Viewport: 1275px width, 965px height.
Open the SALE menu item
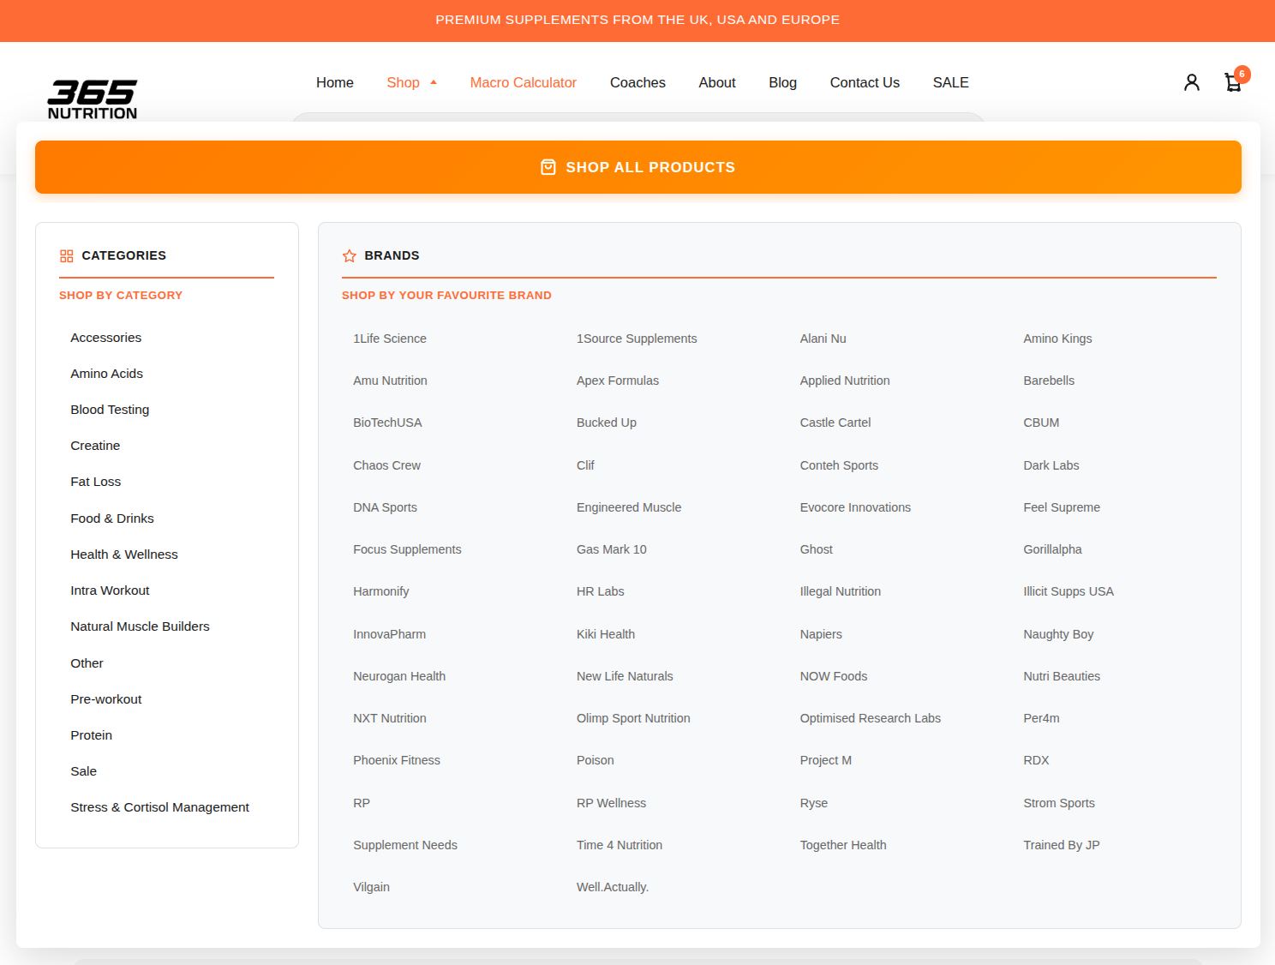(950, 83)
